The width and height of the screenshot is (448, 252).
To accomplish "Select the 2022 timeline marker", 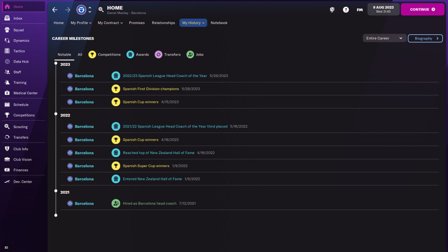I will click(x=56, y=114).
